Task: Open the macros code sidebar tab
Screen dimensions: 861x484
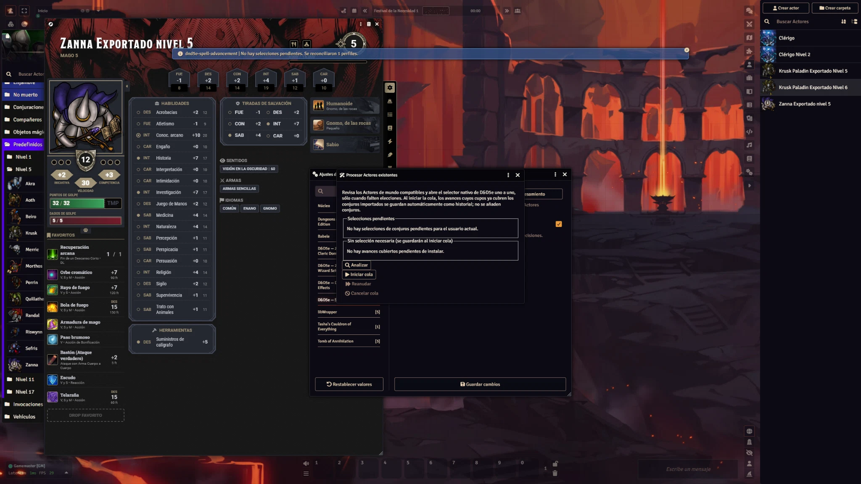Action: (x=749, y=132)
